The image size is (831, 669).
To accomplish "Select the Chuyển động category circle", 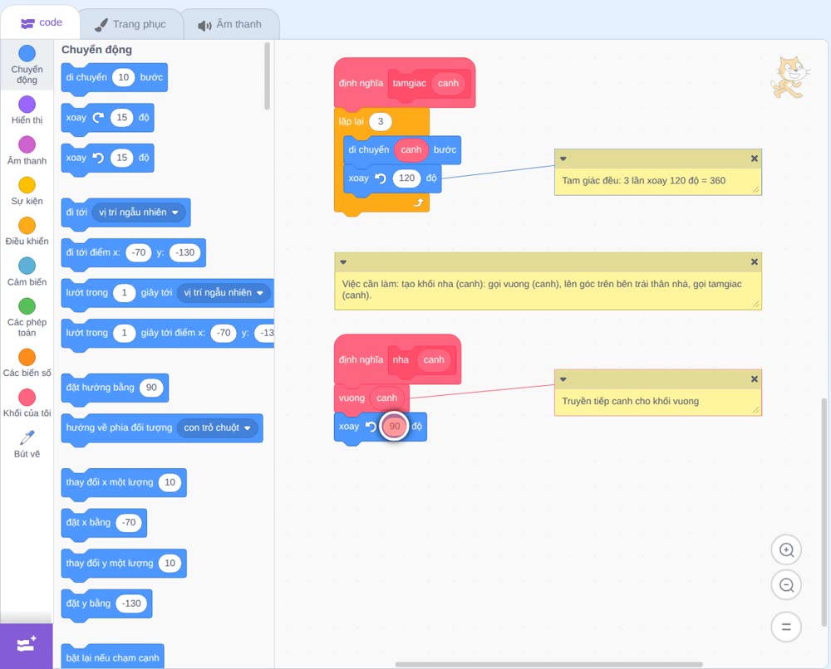I will (x=27, y=53).
